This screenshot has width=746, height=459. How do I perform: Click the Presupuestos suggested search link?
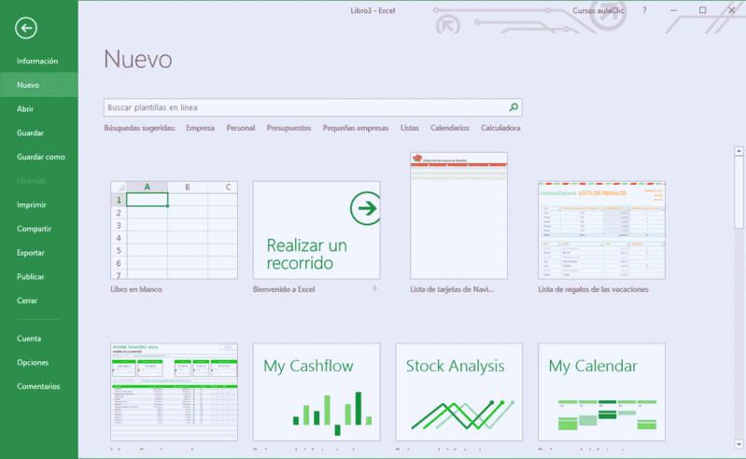click(289, 128)
